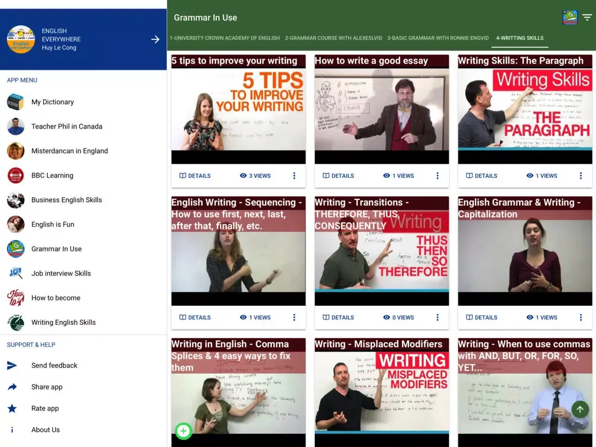Image resolution: width=596 pixels, height=447 pixels.
Task: Tap the Grammar In Use menu icon
Action: point(16,249)
